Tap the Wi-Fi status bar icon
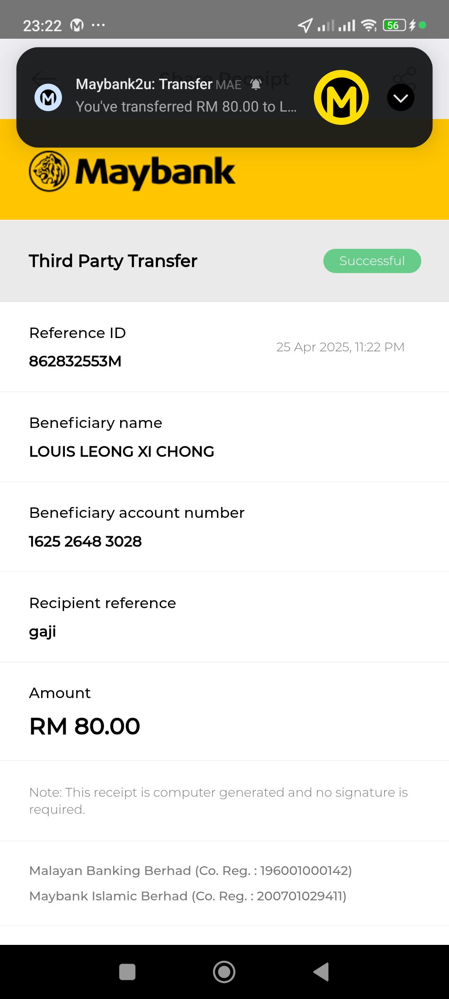Viewport: 449px width, 999px height. coord(368,25)
